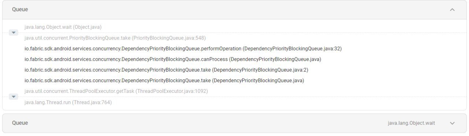Select the canProcess method frame
The height and width of the screenshot is (136, 469).
pyautogui.click(x=173, y=59)
